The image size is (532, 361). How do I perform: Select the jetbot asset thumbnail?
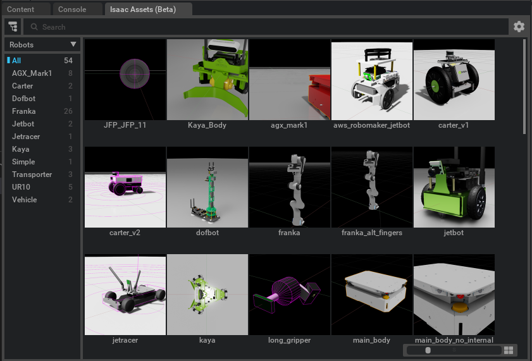click(454, 188)
